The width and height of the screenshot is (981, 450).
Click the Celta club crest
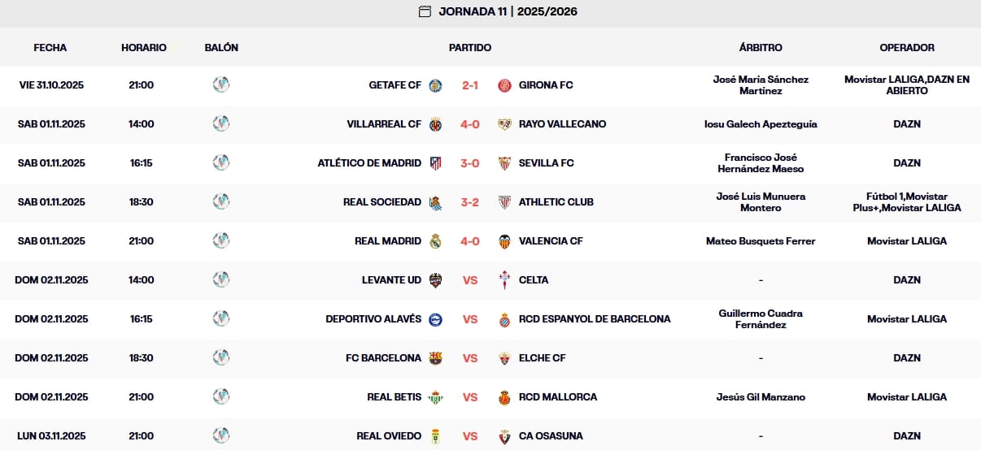(x=504, y=280)
